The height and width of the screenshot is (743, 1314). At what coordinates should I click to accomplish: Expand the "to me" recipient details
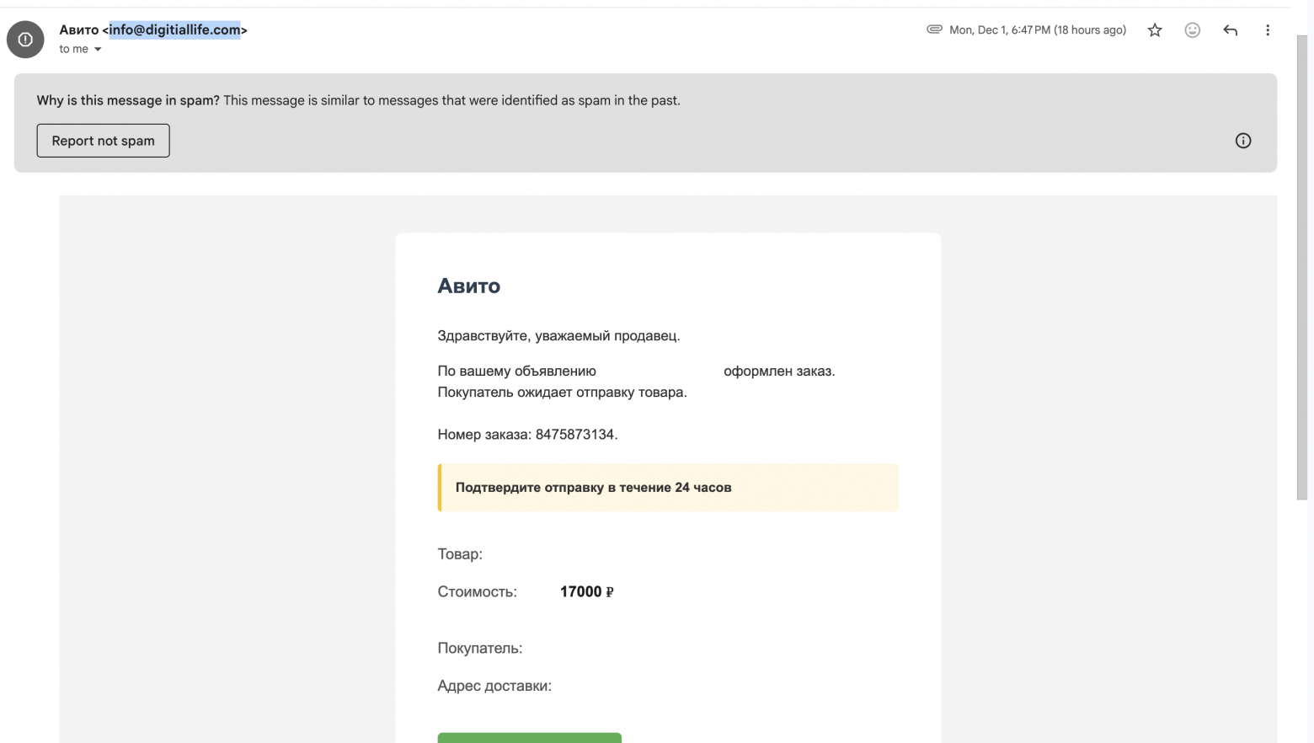[x=73, y=49]
